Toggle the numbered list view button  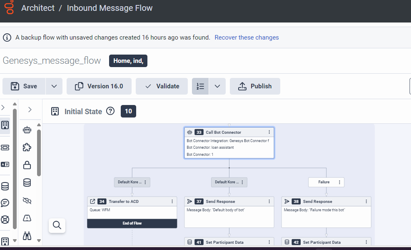coord(200,86)
